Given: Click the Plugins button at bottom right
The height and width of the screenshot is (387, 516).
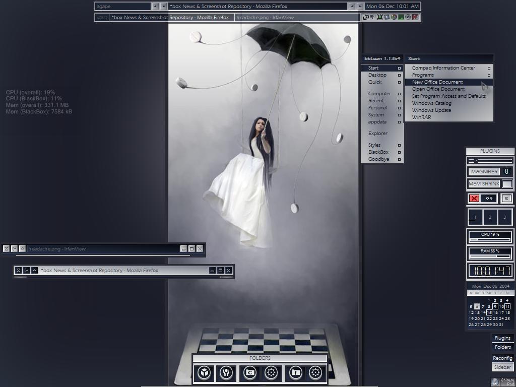Looking at the screenshot, I should [502, 338].
